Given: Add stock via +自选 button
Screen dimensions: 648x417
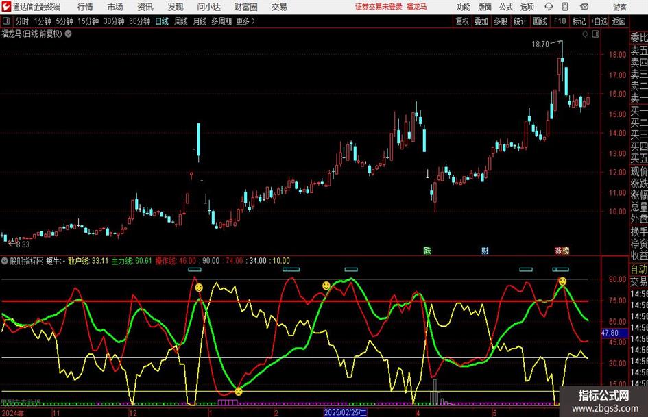Looking at the screenshot, I should (x=599, y=21).
